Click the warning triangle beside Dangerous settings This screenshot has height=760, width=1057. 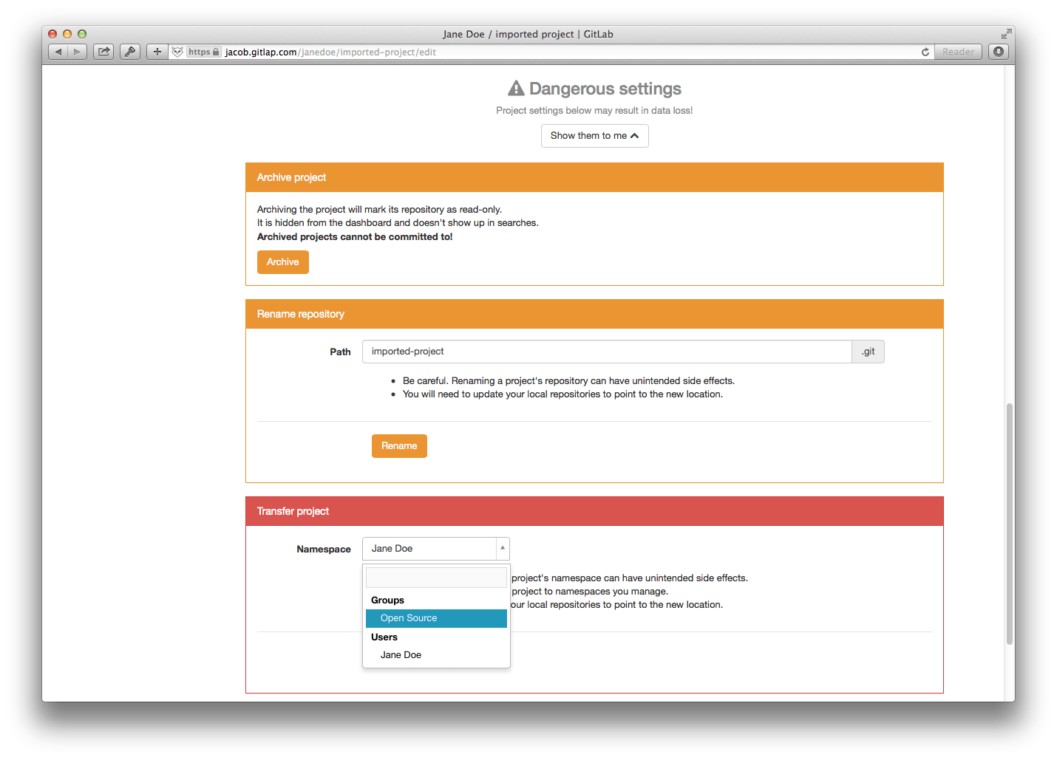click(x=516, y=88)
